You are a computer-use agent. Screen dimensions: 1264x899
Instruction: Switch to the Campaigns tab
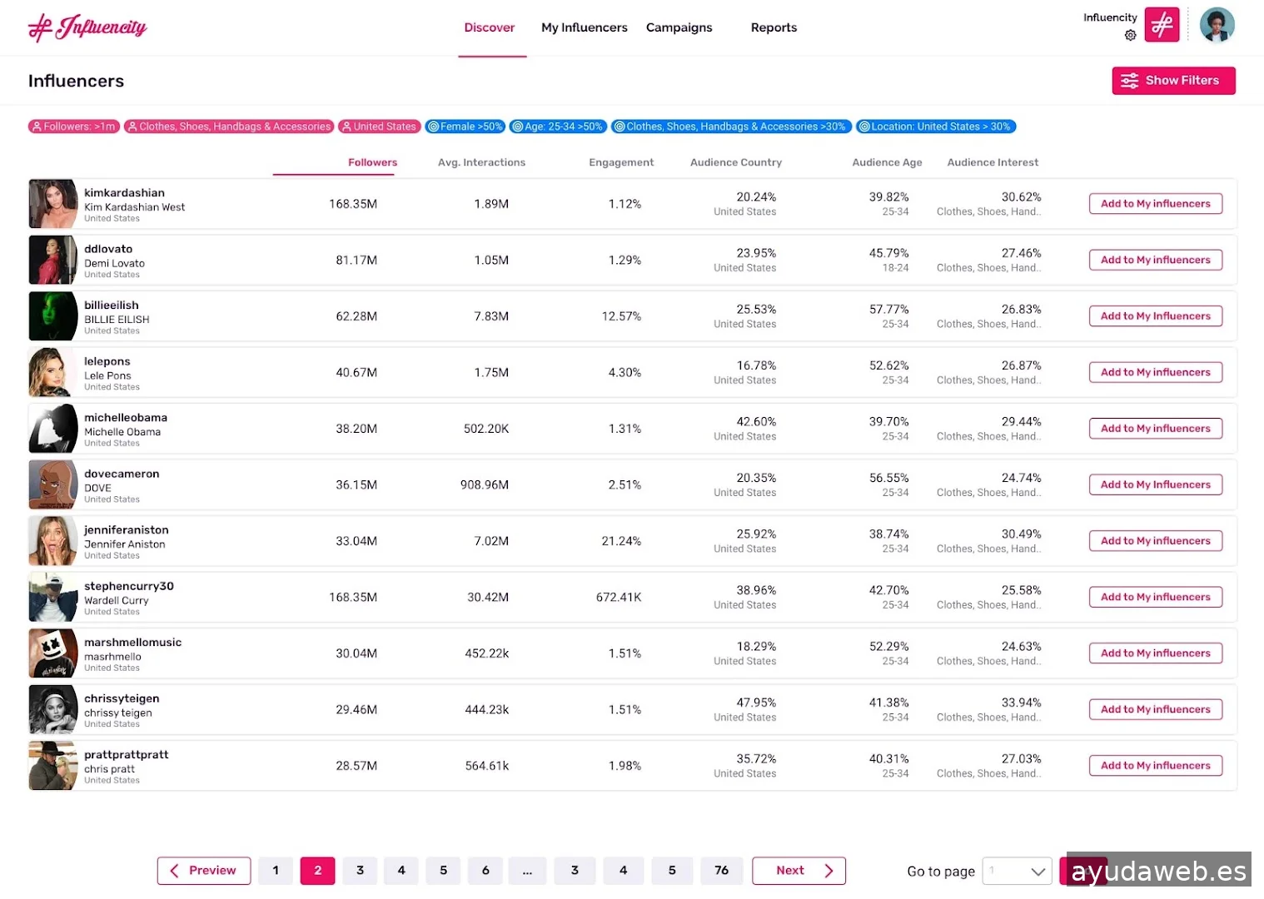click(679, 27)
